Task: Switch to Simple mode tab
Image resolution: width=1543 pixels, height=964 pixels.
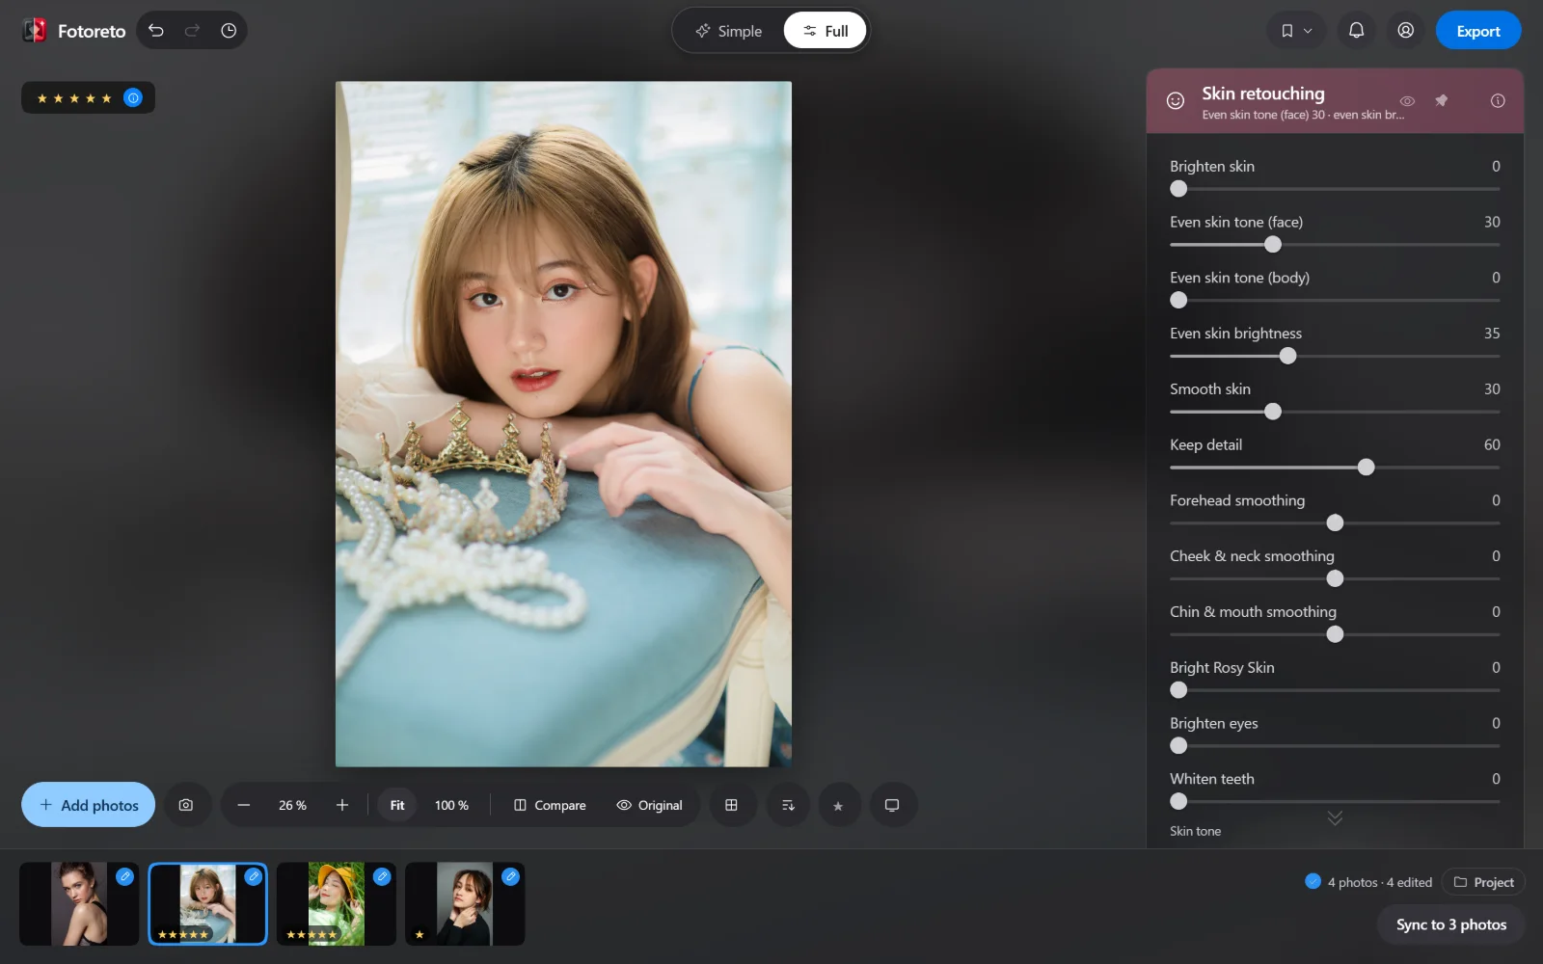Action: coord(729,31)
